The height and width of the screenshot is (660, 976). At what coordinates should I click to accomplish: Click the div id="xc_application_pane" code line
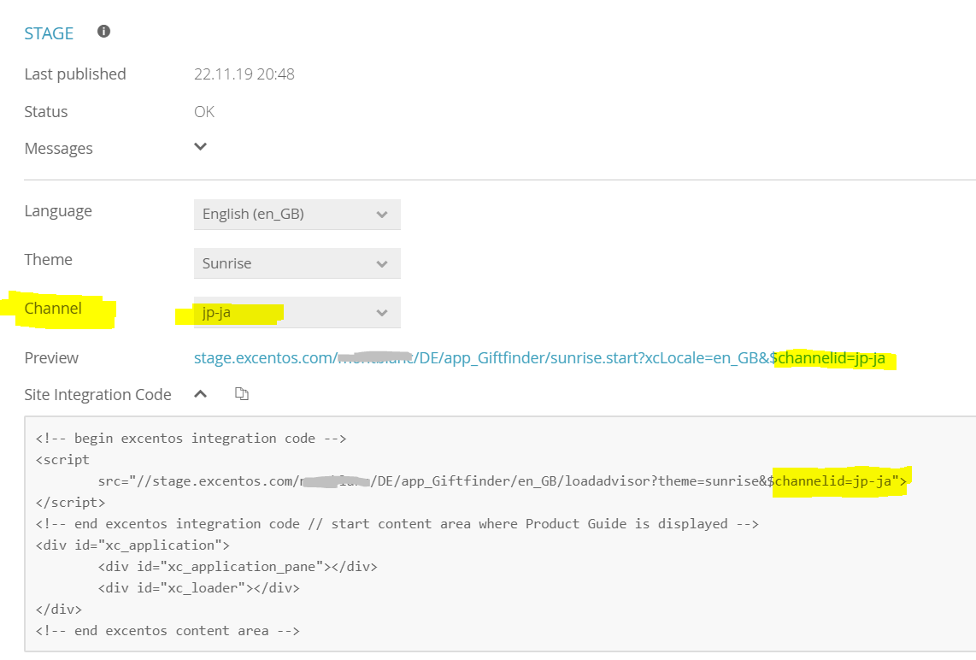click(x=237, y=567)
